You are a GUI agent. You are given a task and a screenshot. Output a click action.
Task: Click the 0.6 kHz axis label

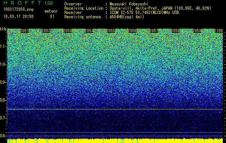pyautogui.click(x=3, y=136)
